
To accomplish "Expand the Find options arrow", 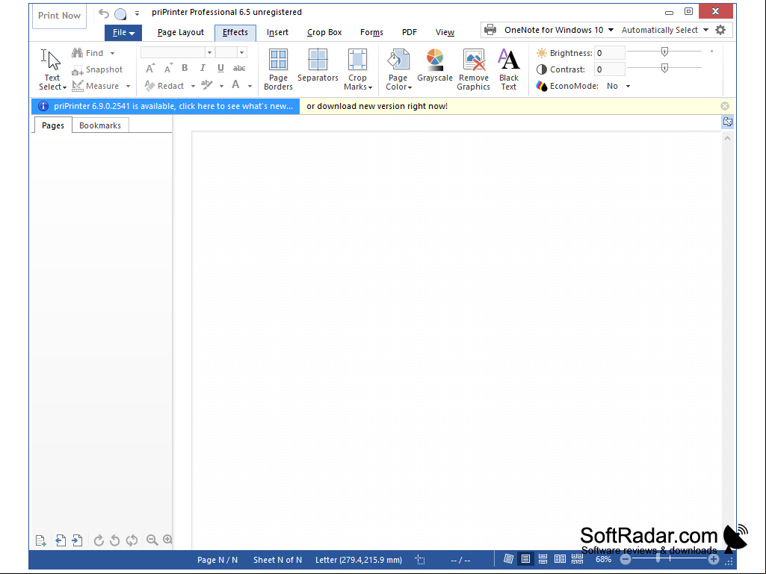I will pos(112,53).
